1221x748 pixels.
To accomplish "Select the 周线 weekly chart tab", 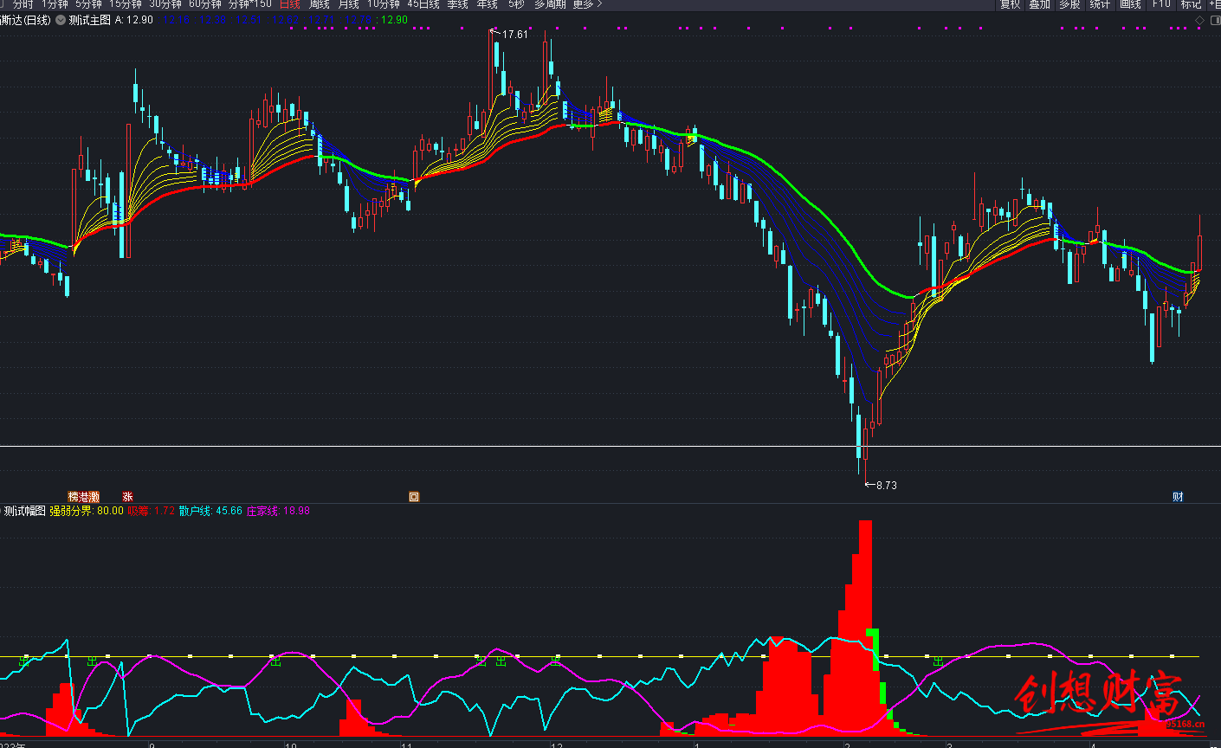I will click(x=320, y=4).
